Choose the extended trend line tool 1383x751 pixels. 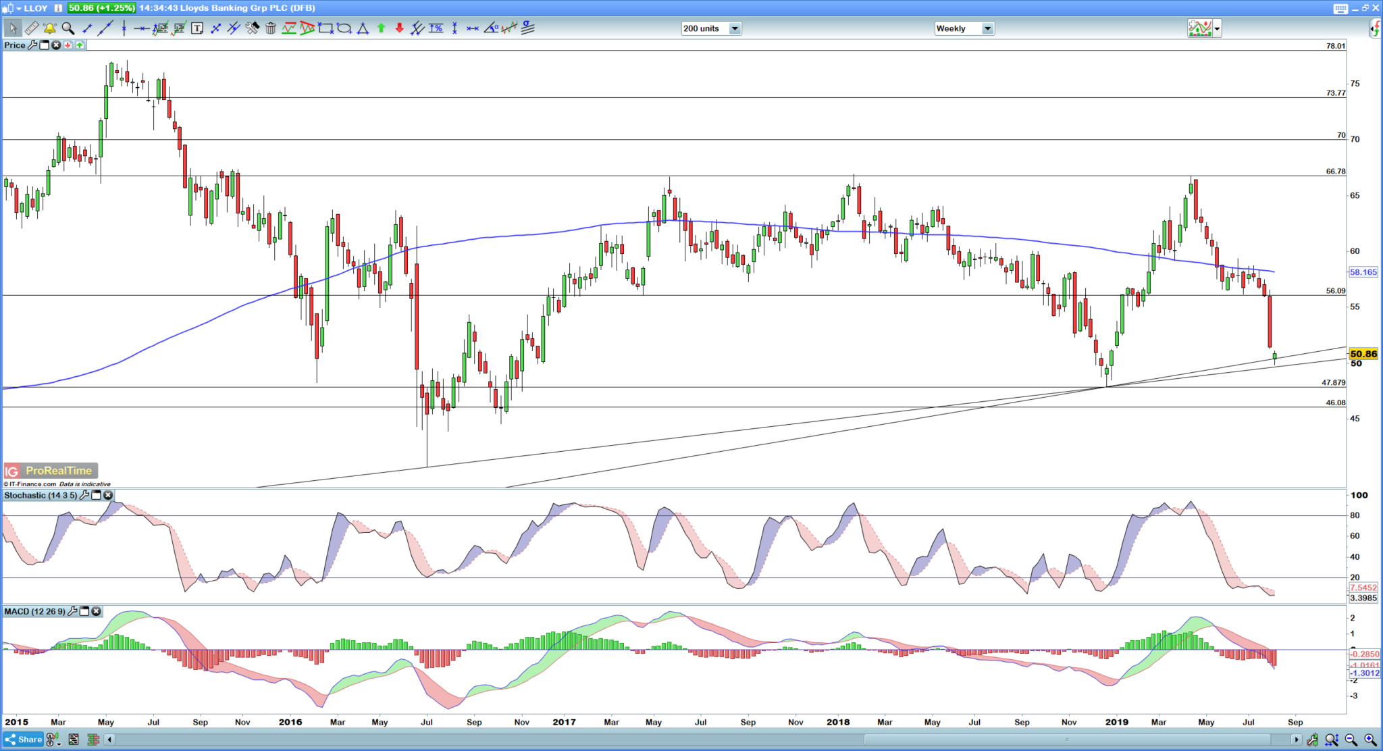point(105,28)
